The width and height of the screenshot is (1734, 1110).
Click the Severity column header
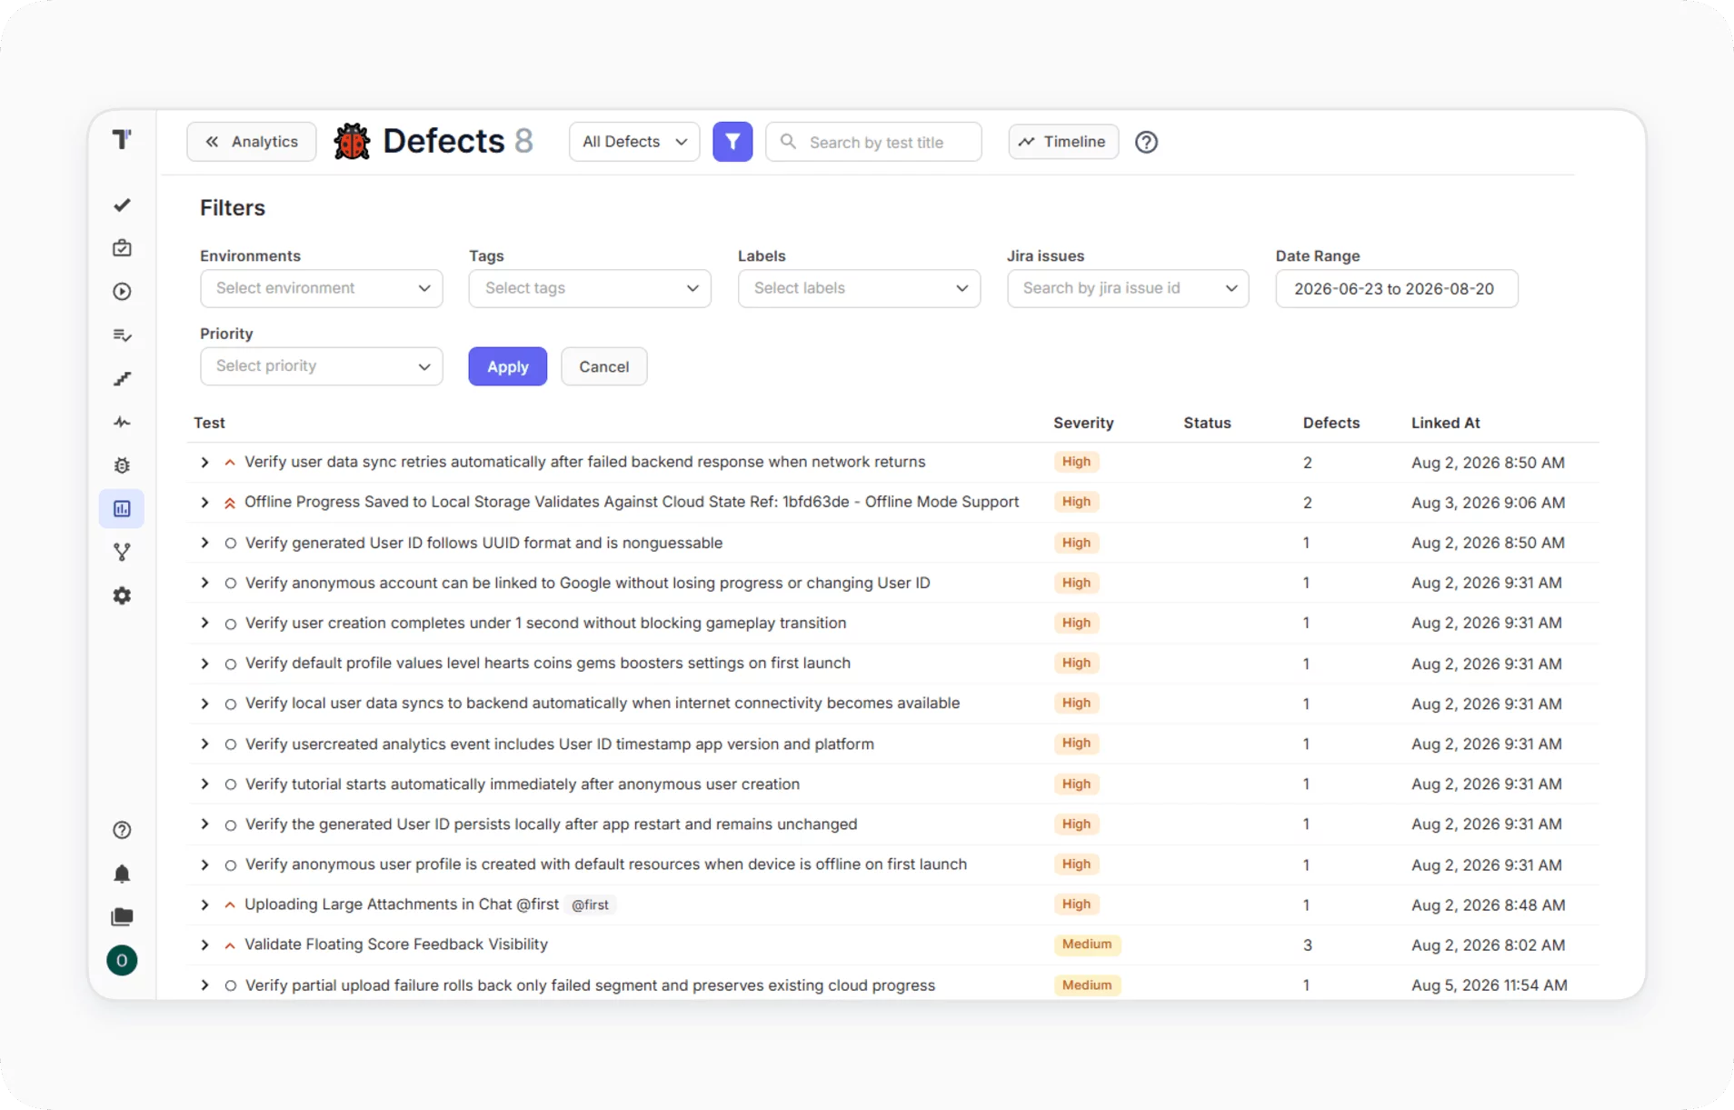(1083, 423)
